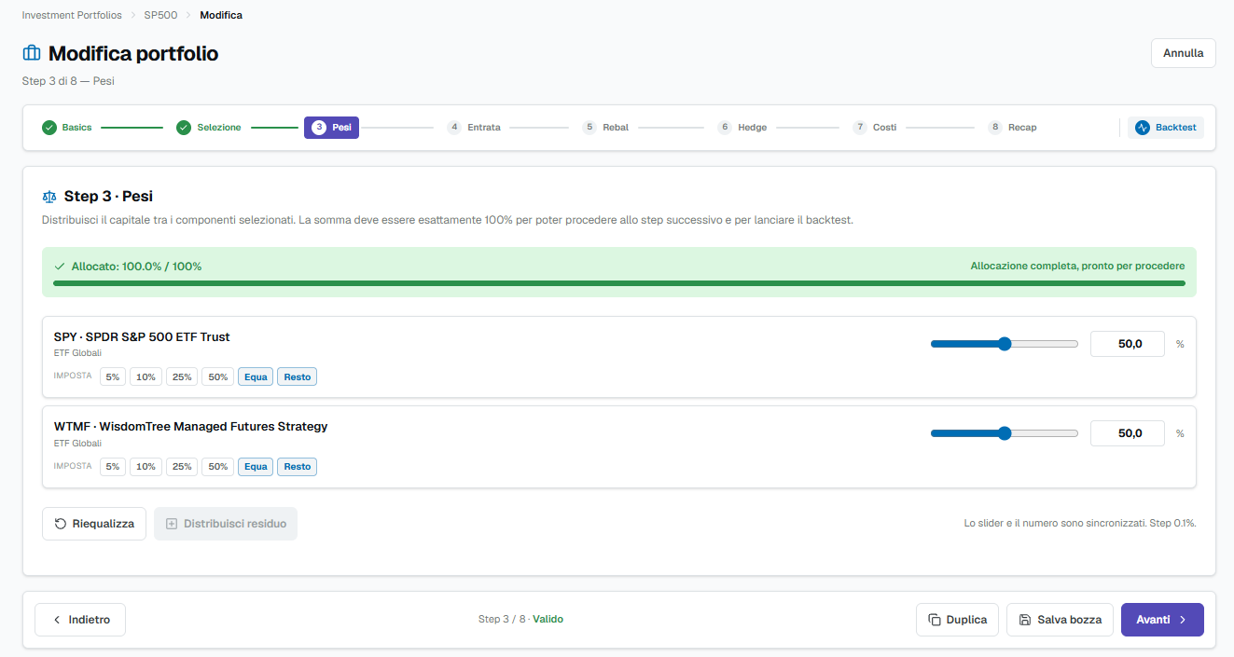Cancel editing with the Annulla button
The image size is (1234, 657).
[1184, 53]
